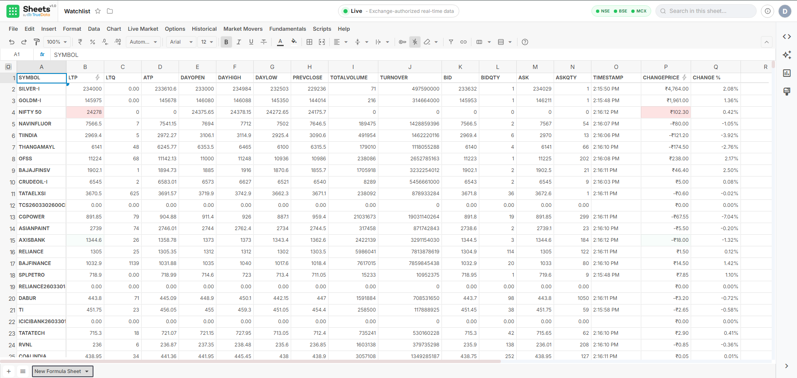Apply strikethrough formatting

pos(264,42)
